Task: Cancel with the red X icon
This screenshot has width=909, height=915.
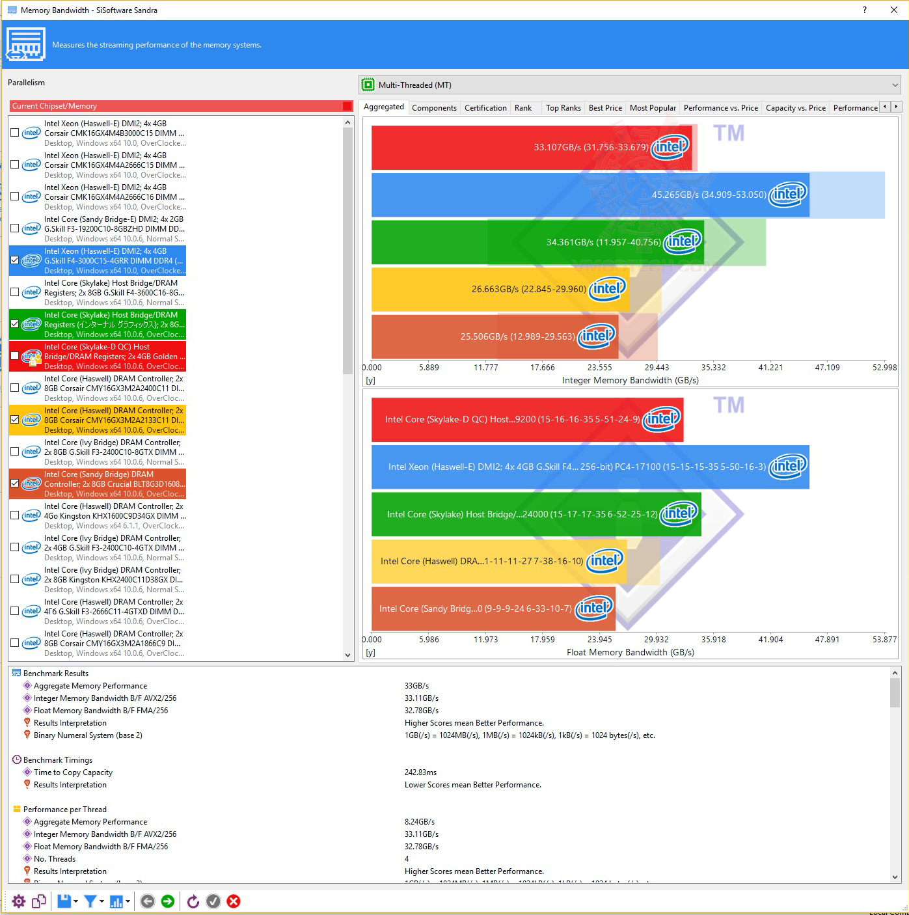Action: click(x=234, y=901)
